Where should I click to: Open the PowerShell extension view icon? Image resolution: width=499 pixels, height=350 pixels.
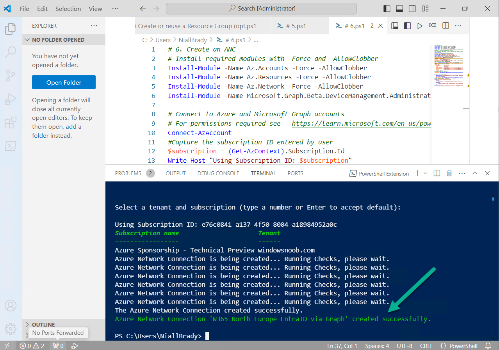tap(11, 146)
